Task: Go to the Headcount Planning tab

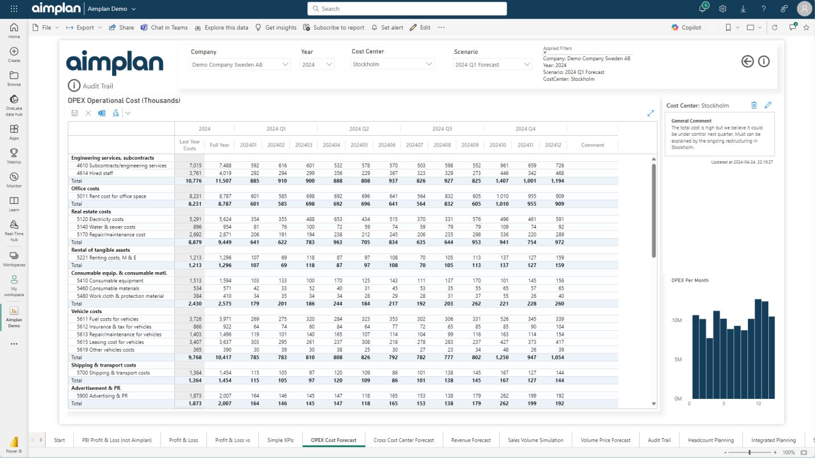Action: coord(710,440)
